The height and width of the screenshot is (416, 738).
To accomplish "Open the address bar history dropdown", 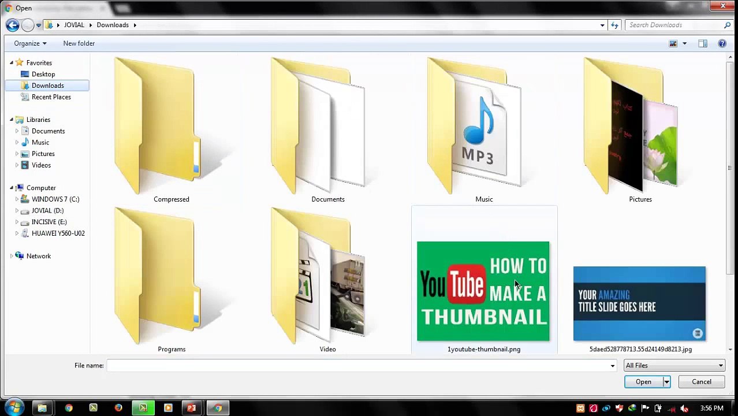I will (x=602, y=25).
